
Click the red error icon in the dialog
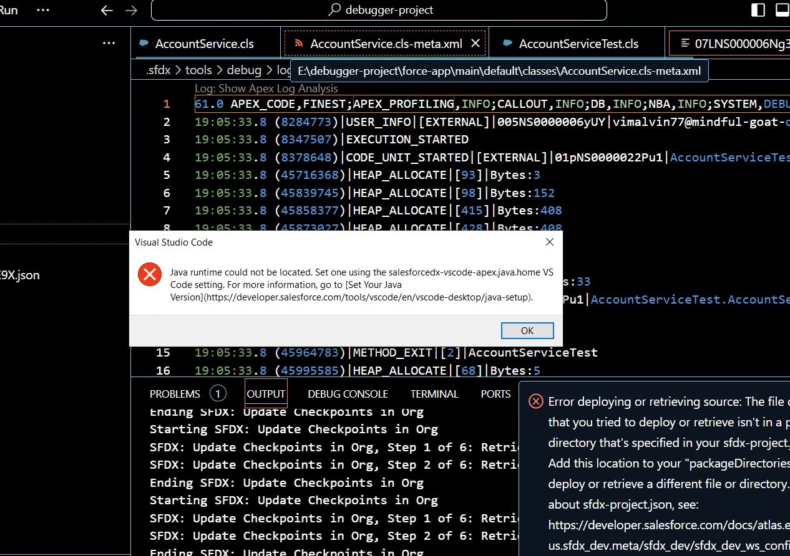(x=150, y=274)
